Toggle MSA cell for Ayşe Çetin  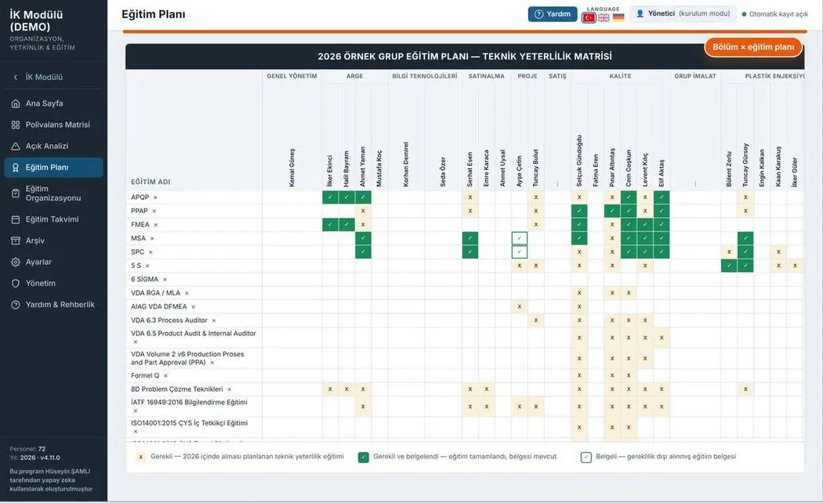coord(519,238)
